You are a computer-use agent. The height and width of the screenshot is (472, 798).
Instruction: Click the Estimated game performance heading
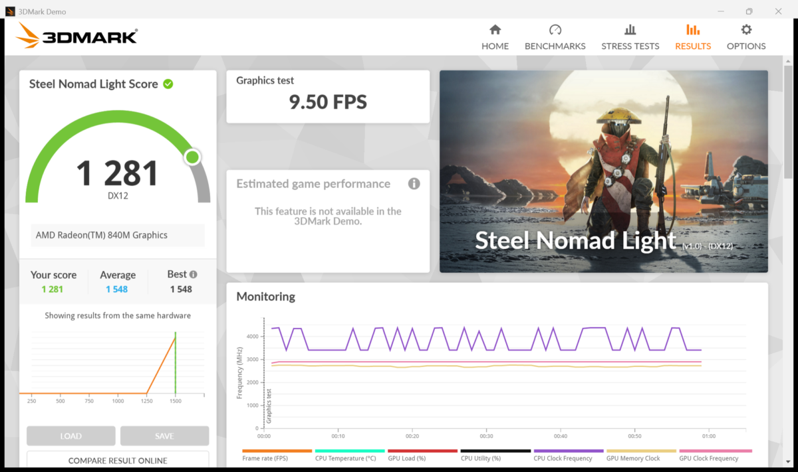tap(313, 184)
